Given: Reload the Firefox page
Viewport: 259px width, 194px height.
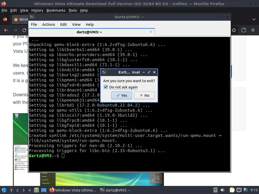Looking at the screenshot, I should tap(24, 30).
